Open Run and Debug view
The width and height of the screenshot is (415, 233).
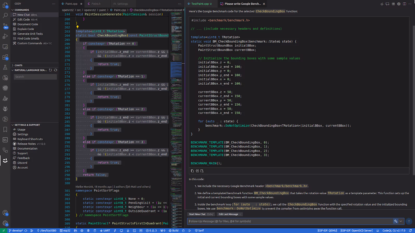[5, 36]
